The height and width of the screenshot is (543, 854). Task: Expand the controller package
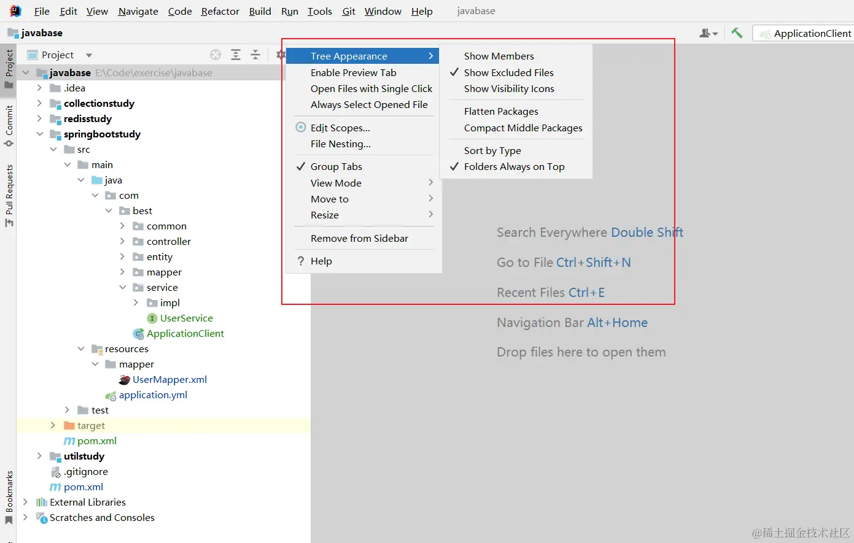pyautogui.click(x=122, y=241)
